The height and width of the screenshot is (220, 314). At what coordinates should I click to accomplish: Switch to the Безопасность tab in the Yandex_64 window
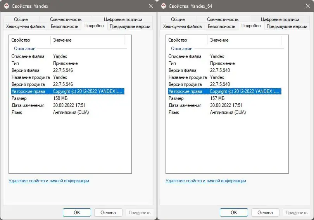click(x=221, y=26)
